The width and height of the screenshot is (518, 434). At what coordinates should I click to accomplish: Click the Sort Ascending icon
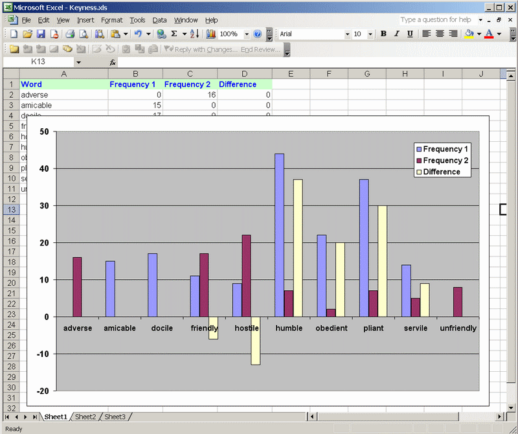pos(194,34)
